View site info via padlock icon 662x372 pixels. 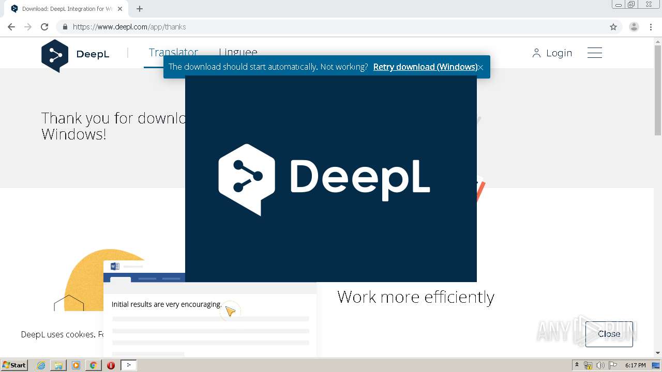(65, 27)
